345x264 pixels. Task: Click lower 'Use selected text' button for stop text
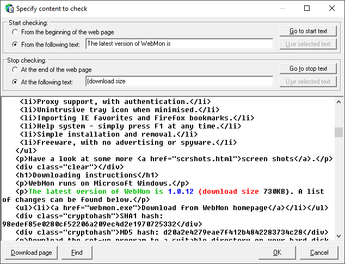[308, 82]
